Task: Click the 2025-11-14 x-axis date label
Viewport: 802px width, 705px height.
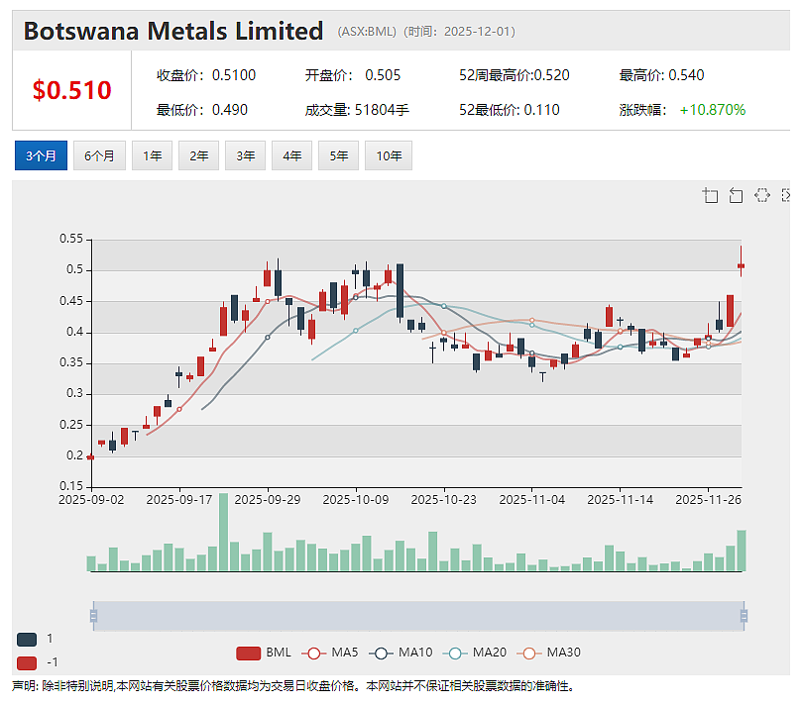Action: 620,500
